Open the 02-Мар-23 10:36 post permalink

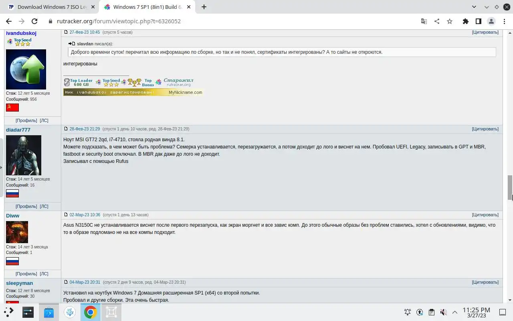(85, 215)
